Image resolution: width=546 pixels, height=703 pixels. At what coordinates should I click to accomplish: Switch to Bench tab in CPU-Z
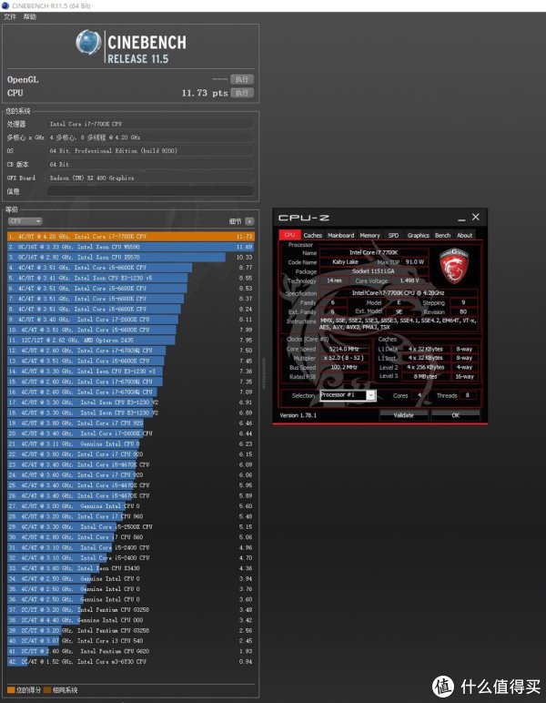coord(442,235)
